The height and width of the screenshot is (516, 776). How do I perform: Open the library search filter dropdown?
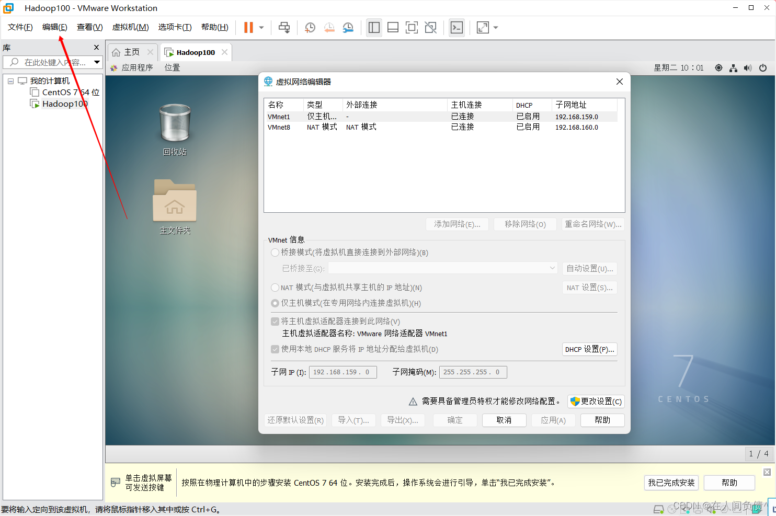[97, 62]
